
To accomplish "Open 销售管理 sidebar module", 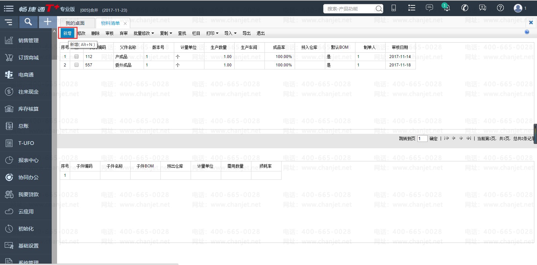I will pos(26,40).
